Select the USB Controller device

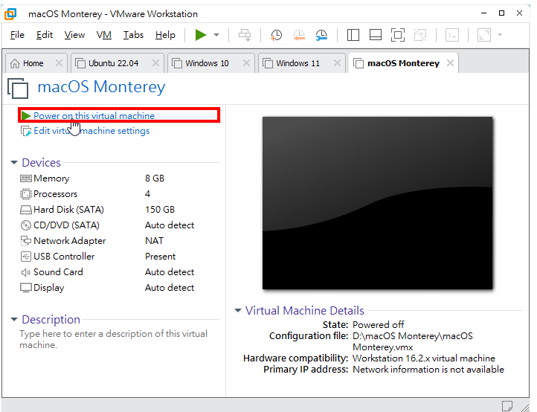click(119, 257)
